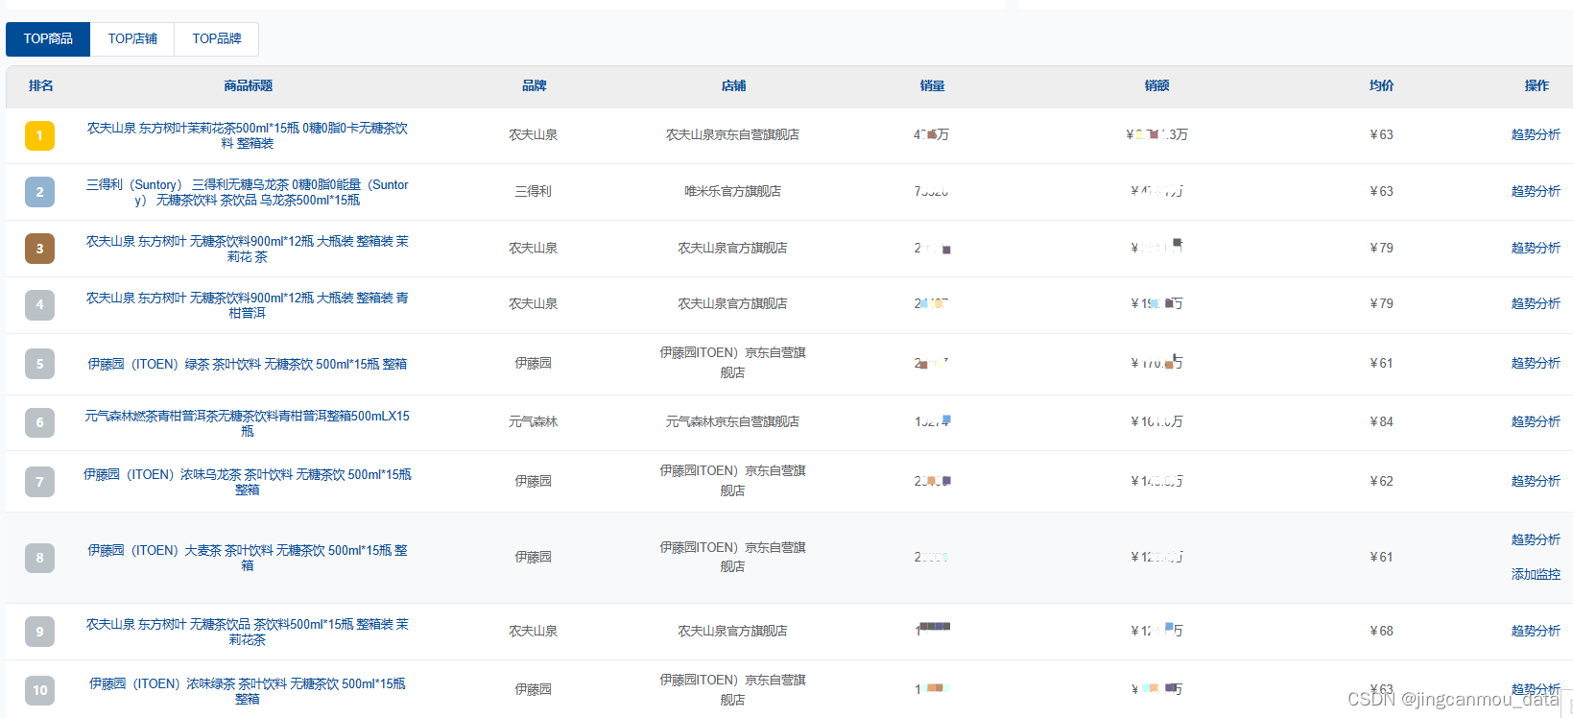Open 伊藤园浓味乌龙茶 product link
The height and width of the screenshot is (718, 1573).
pos(248,482)
